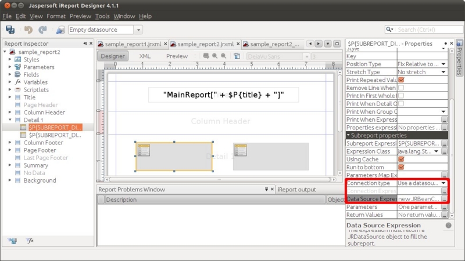This screenshot has height=261, width=465.
Task: Click ellipsis button for Data Source Expression
Action: coord(444,199)
